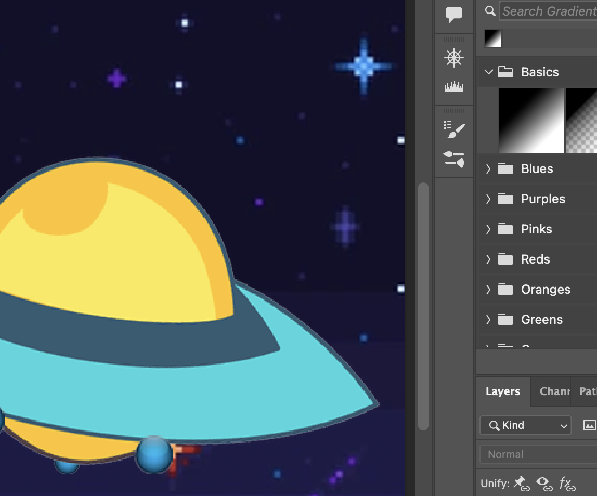The width and height of the screenshot is (597, 496).
Task: Select the Reds folder icon
Action: 505,259
